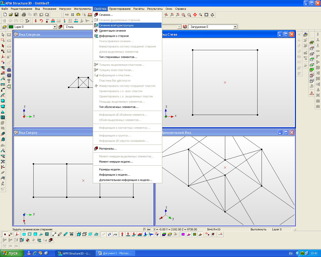321x257 pixels.
Task: Toggle the green stacked layers icon at bottom
Action: coord(164,234)
